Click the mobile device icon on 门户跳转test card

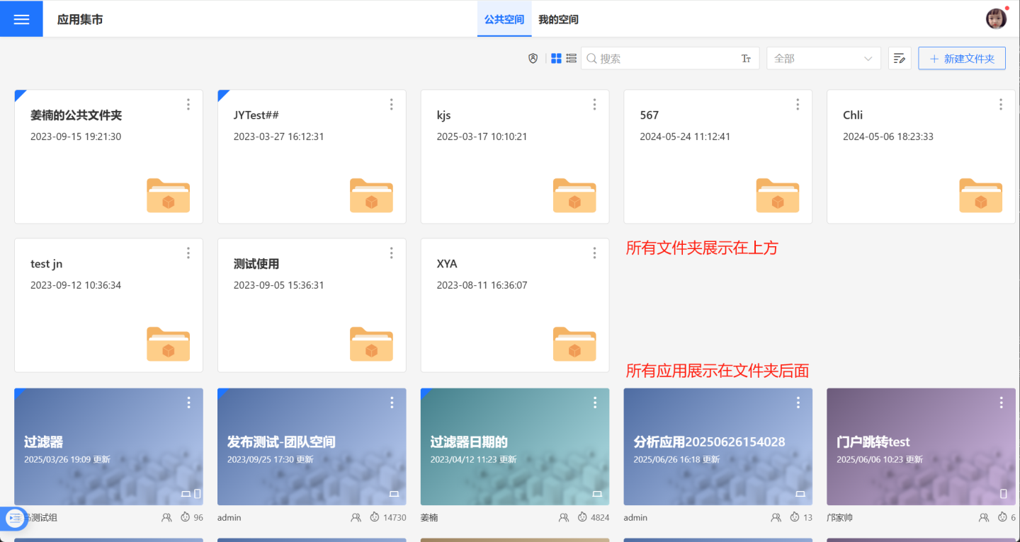click(1003, 493)
